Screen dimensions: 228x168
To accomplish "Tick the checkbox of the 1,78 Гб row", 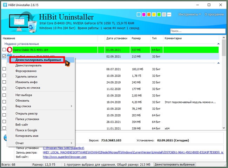I will tap(4, 75).
